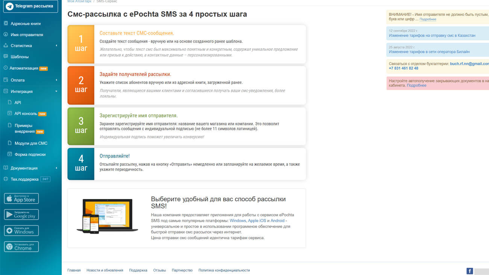Click the Chrome extension install badge

21,247
